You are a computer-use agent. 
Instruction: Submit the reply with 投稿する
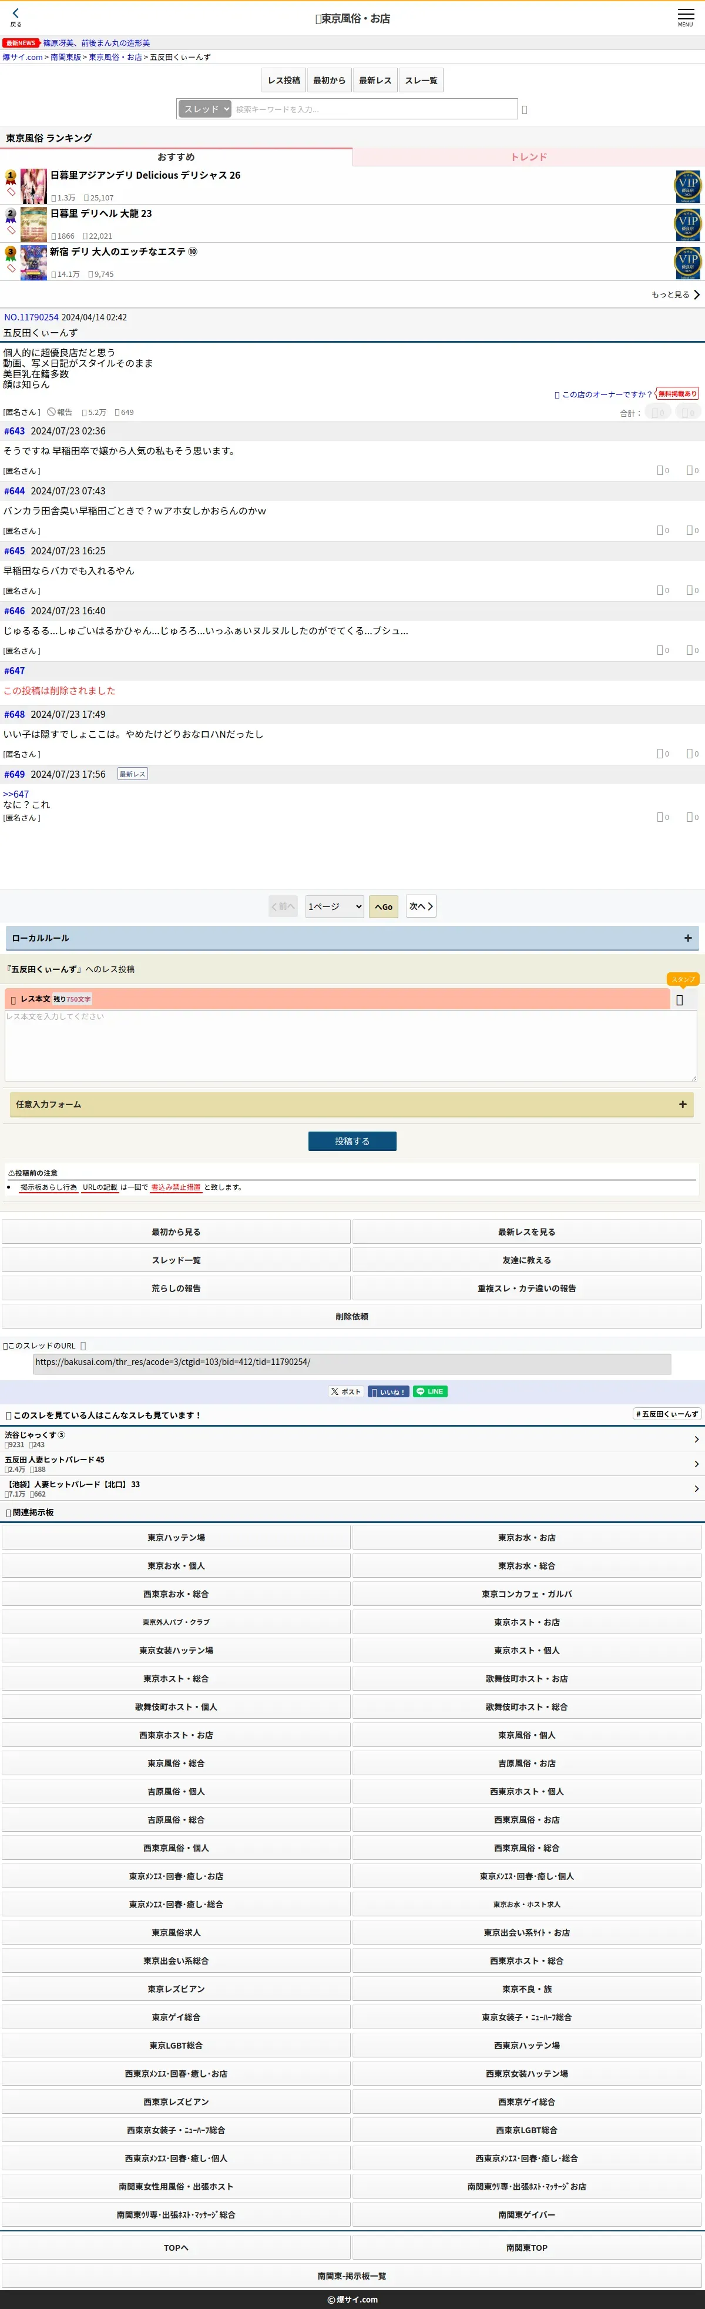(x=352, y=1141)
